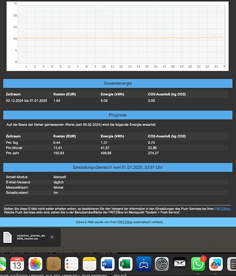The width and height of the screenshot is (236, 276).
Task: Launch Freeform from the dock
Action: tap(216, 264)
